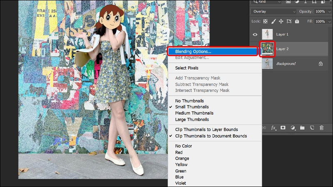Prevent auto-nesting with the artboard lock icon
This screenshot has height=187, width=333.
(289, 21)
